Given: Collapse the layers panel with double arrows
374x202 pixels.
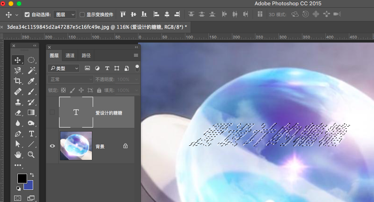Looking at the screenshot, I should 136,47.
